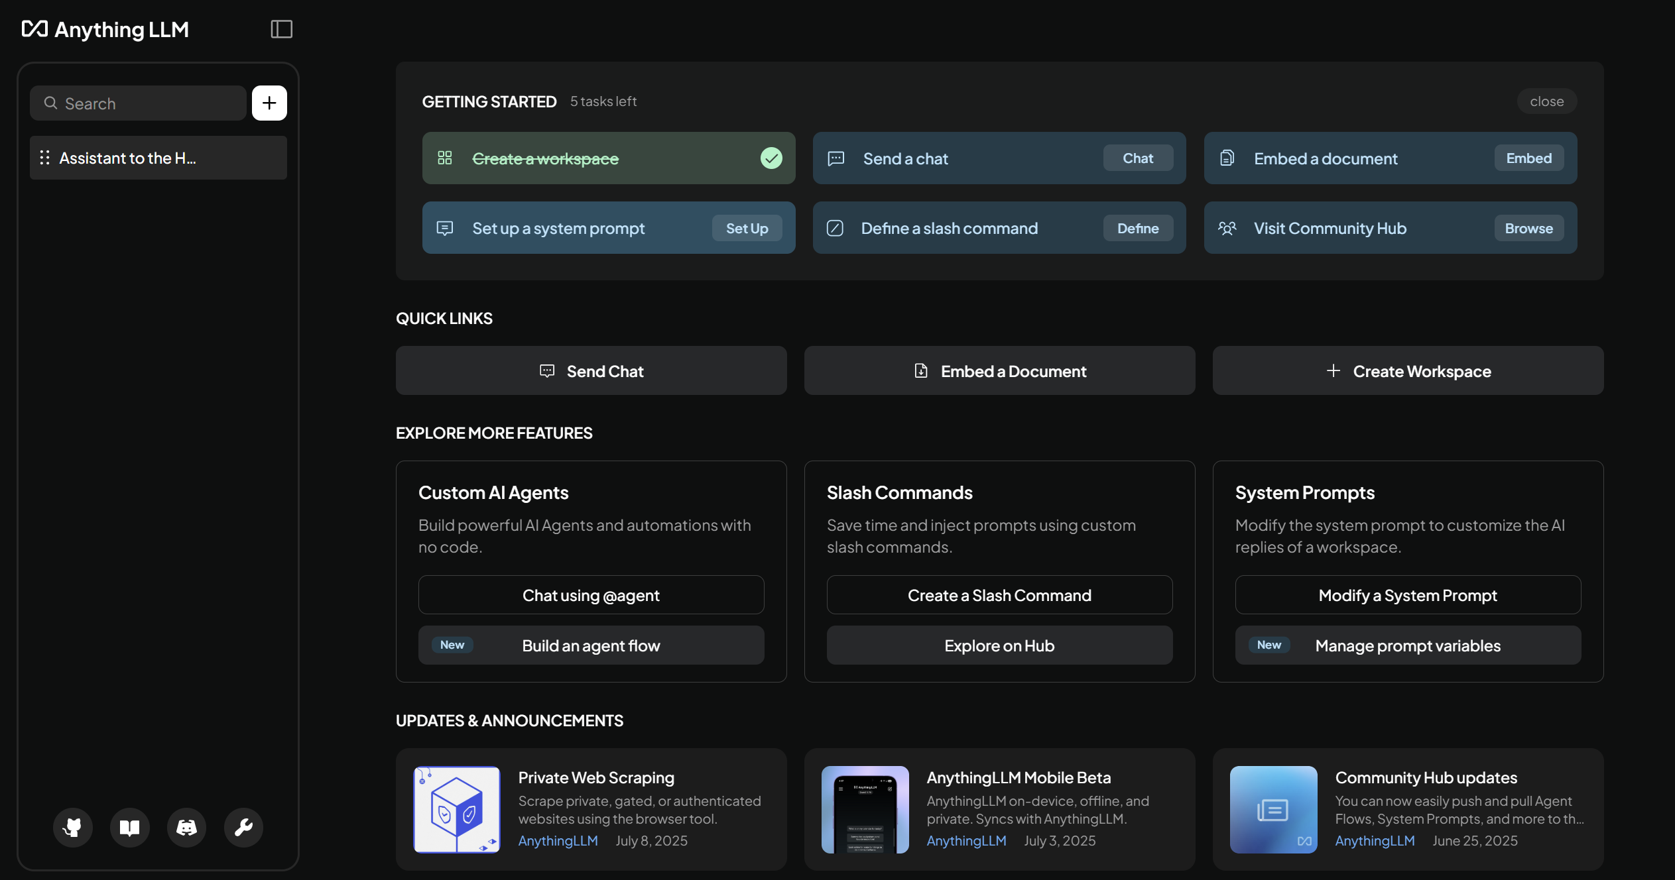Type in the workspace search field
1675x880 pixels.
click(139, 103)
